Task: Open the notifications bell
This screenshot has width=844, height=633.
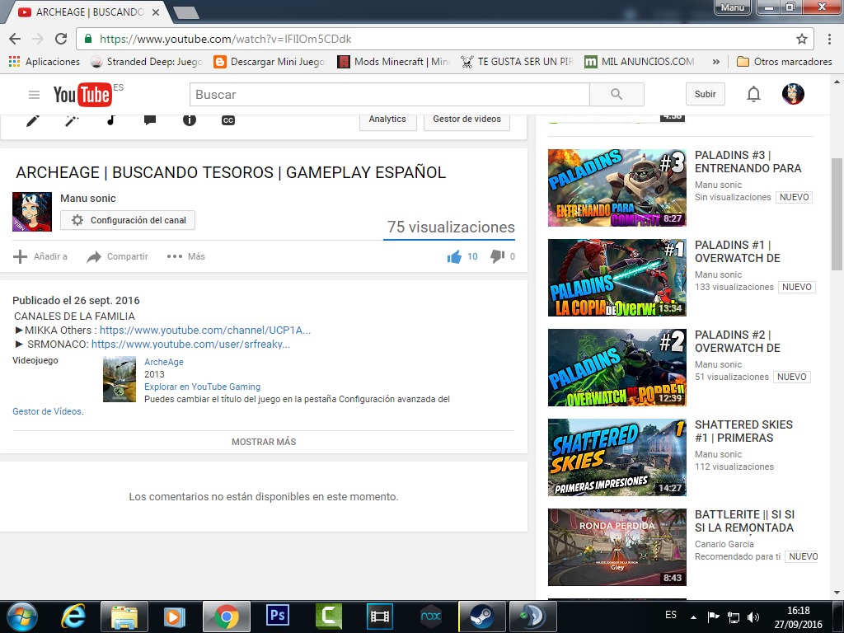Action: [x=753, y=94]
